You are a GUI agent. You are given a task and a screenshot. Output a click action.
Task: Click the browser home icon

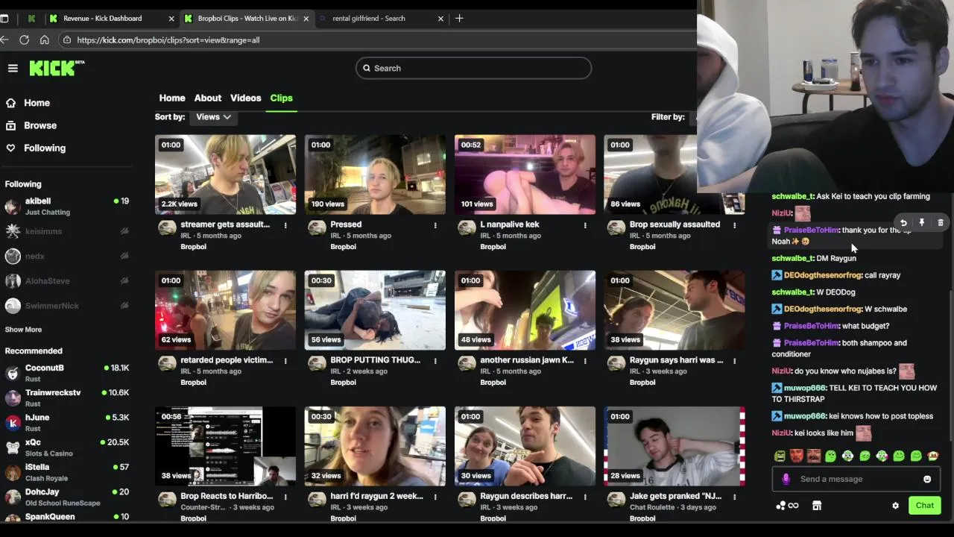click(44, 40)
